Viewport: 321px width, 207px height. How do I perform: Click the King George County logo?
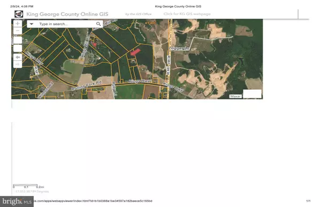pos(19,14)
